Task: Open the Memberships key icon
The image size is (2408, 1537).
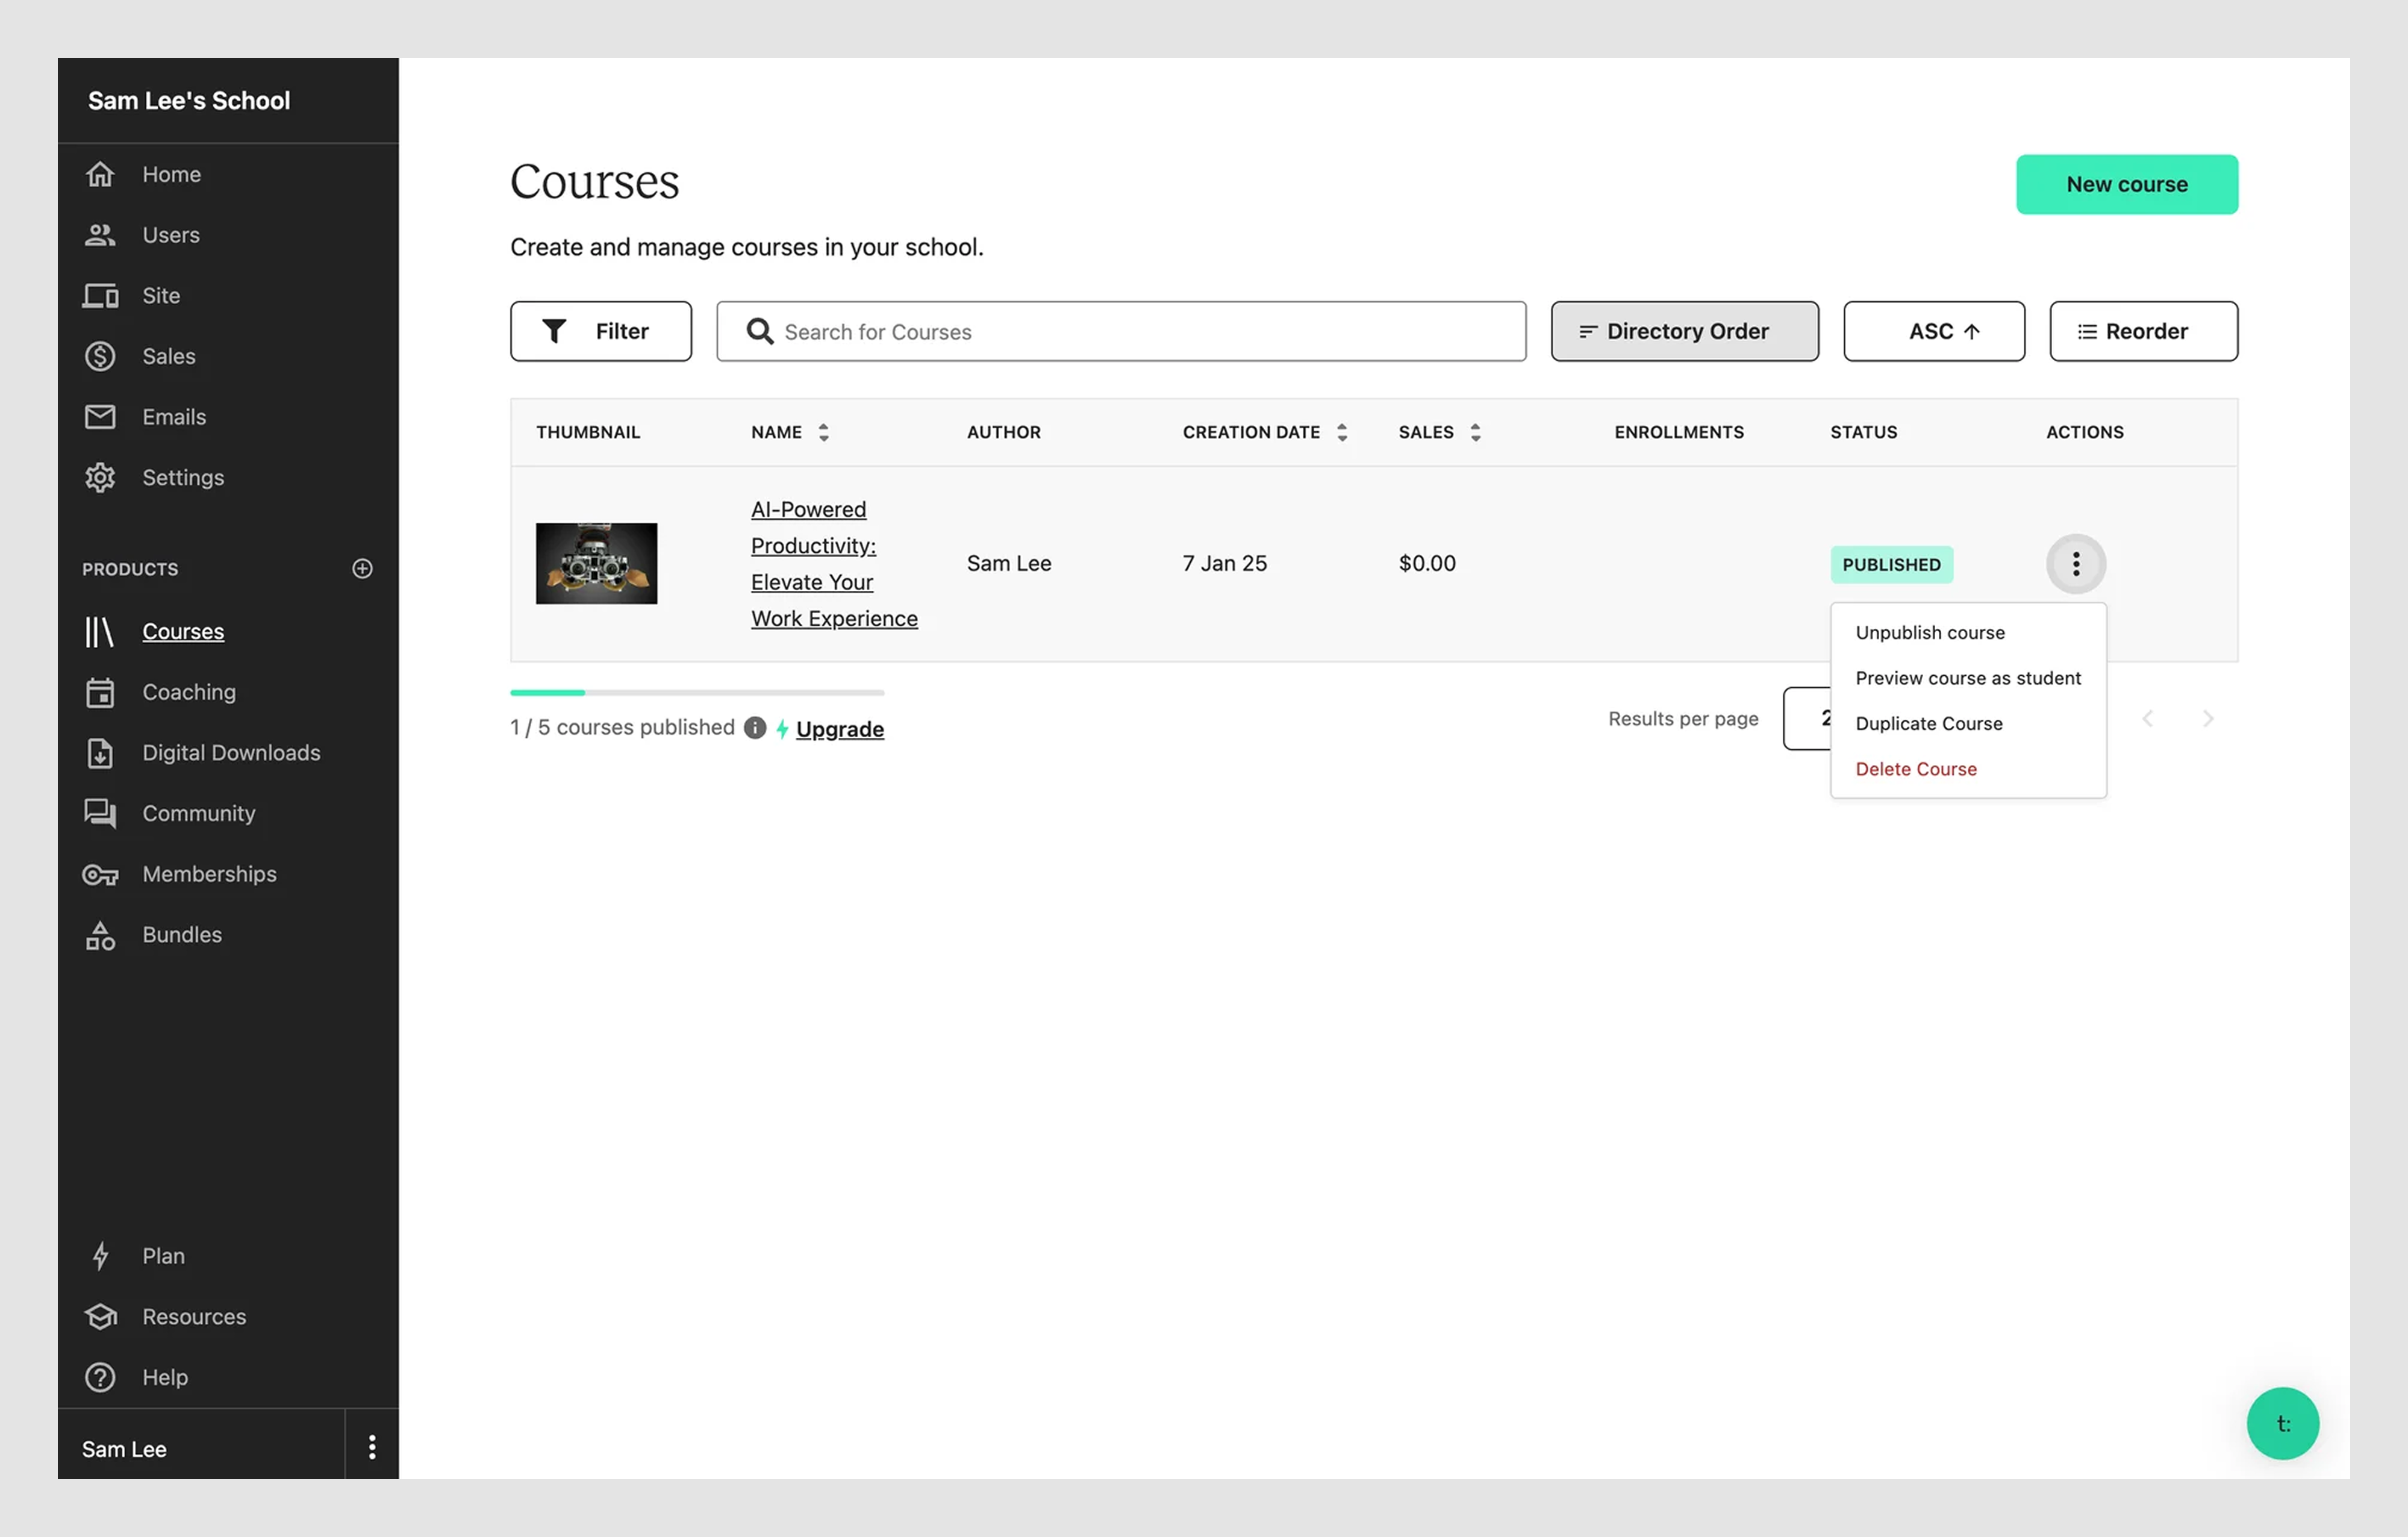Action: (100, 875)
